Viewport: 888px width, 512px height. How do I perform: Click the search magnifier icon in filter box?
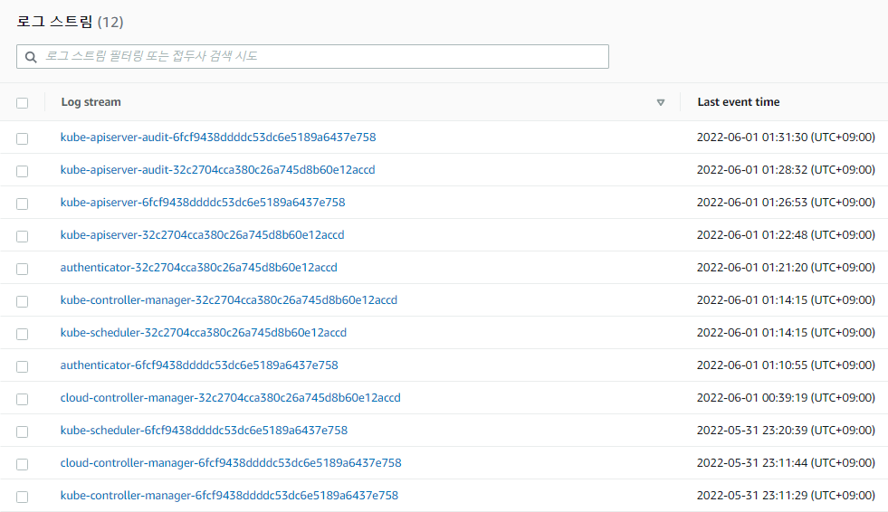click(x=31, y=57)
